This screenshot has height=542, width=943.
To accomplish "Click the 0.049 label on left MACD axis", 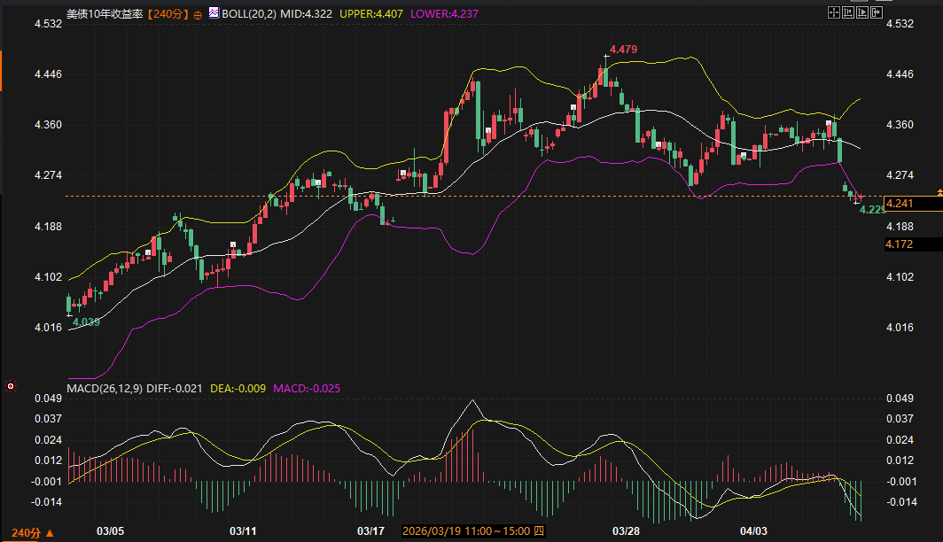I will (x=48, y=399).
